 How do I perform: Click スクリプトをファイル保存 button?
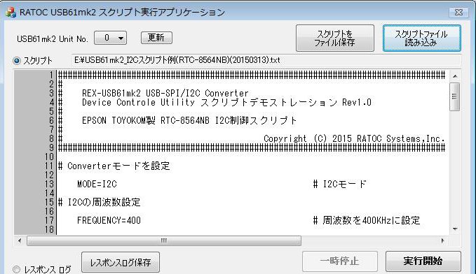(x=335, y=38)
